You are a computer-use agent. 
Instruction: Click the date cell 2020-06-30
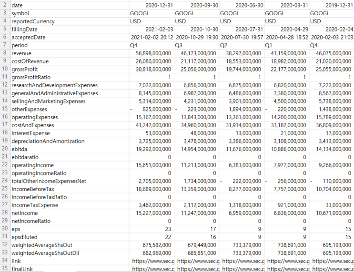pyautogui.click(x=242, y=5)
